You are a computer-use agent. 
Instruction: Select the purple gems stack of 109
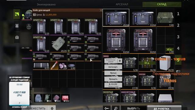click(x=63, y=66)
